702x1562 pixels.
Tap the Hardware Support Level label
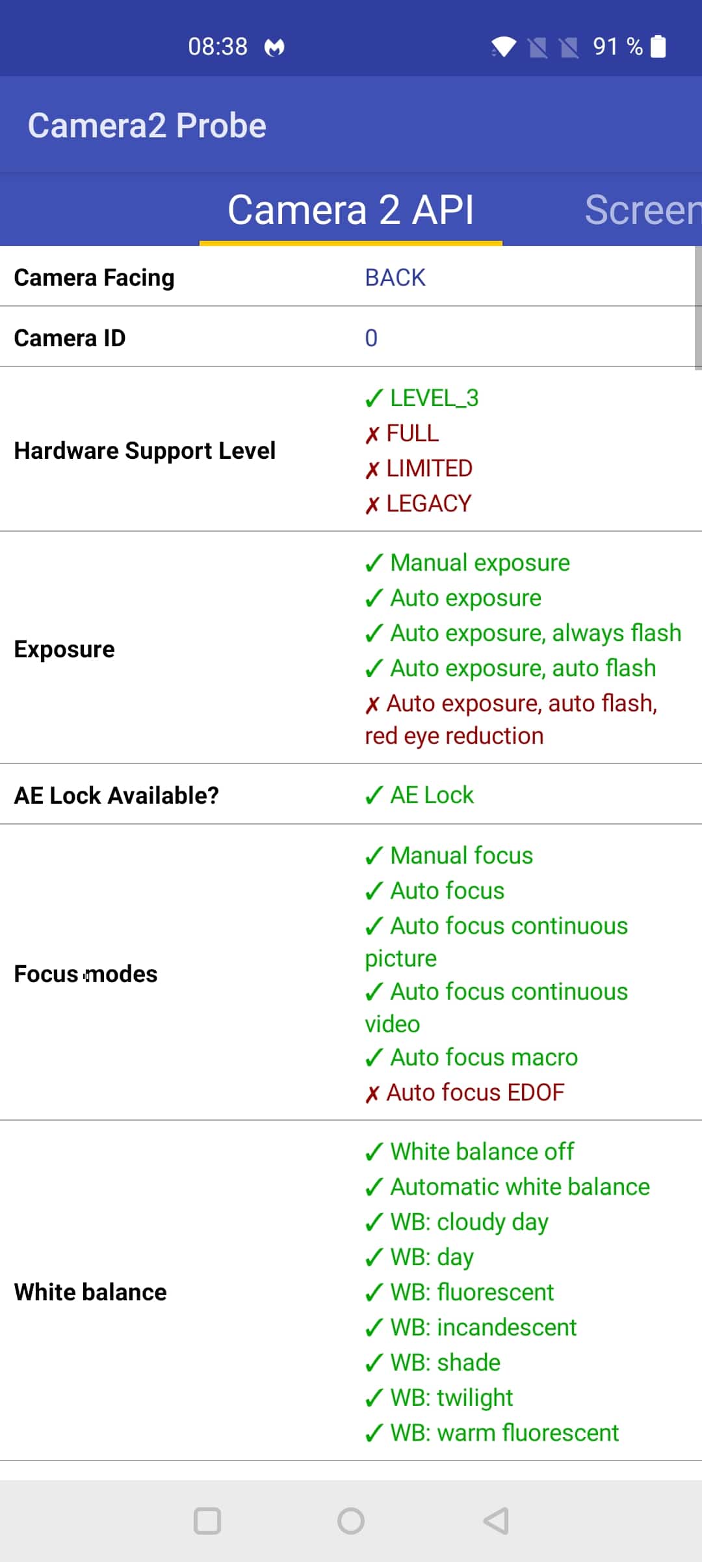click(145, 450)
